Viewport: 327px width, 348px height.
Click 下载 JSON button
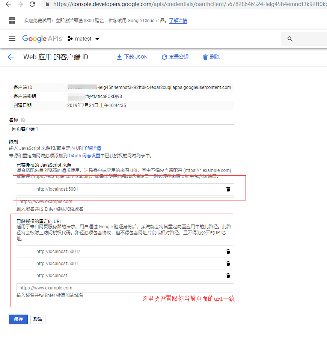pos(132,57)
